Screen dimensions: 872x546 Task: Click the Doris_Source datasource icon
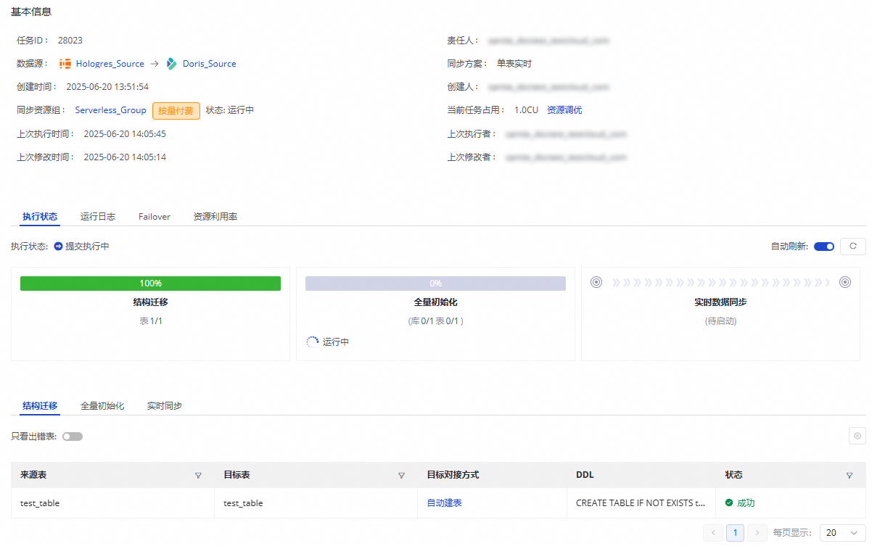(x=172, y=64)
